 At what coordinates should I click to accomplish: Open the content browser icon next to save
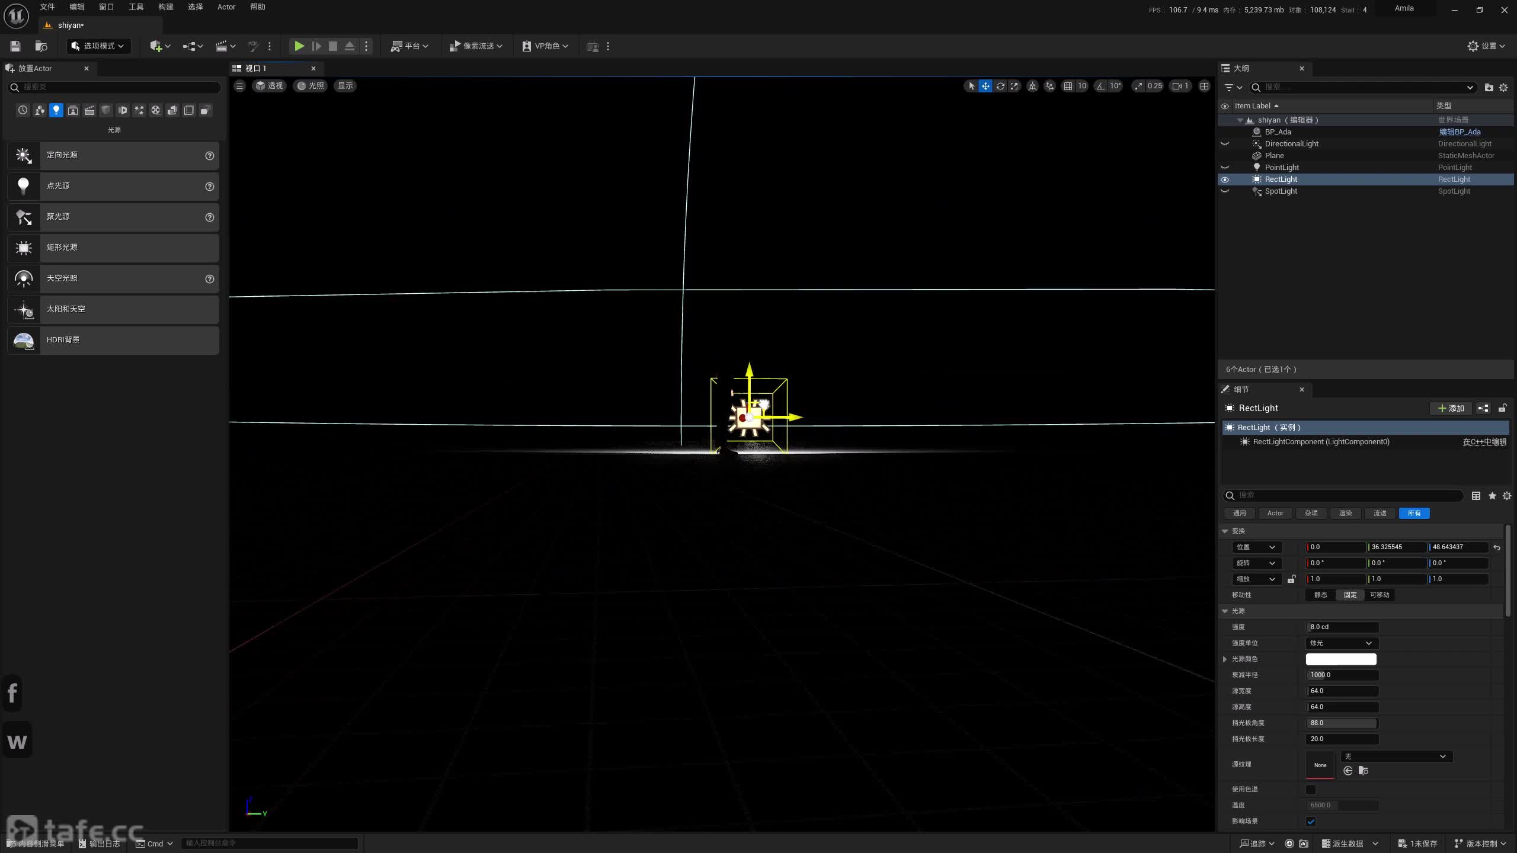click(x=41, y=46)
